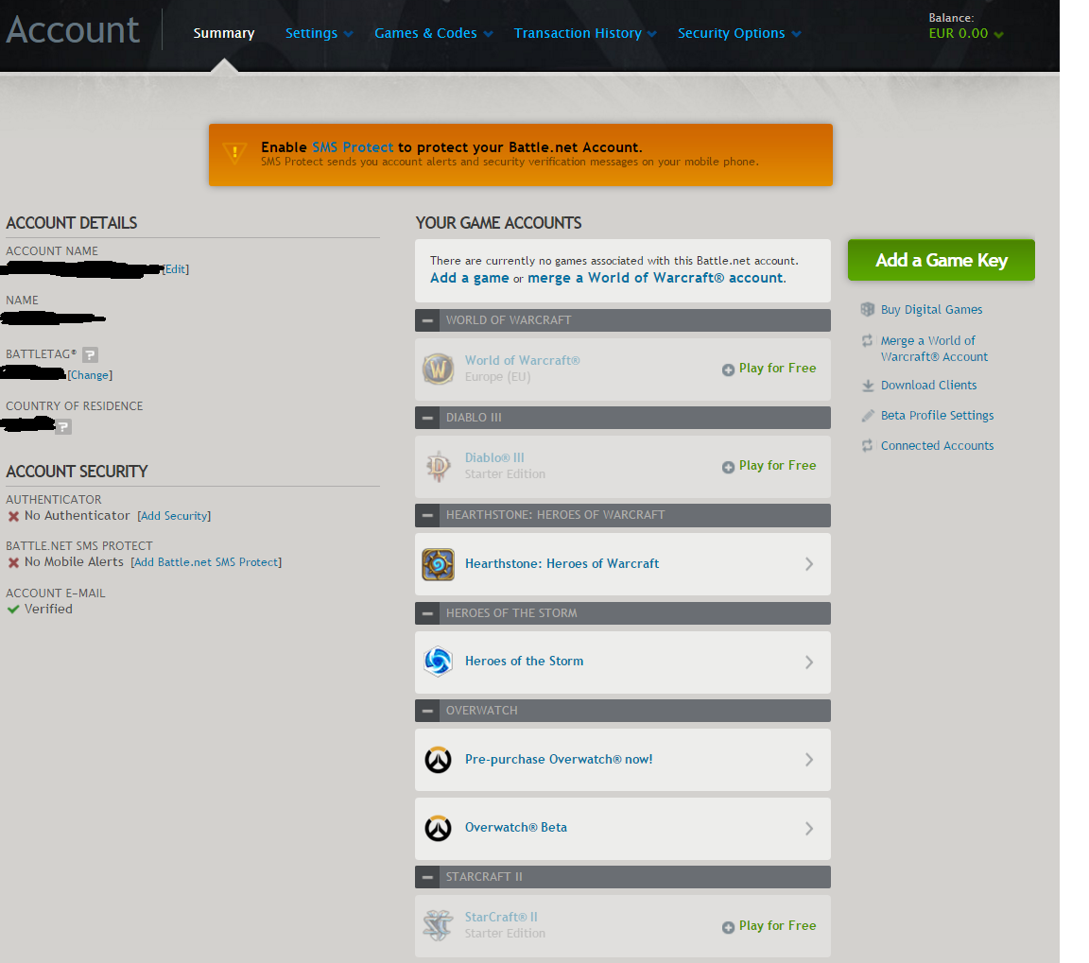Click the Buy Digital Games dice icon
1089x963 pixels.
(x=868, y=310)
